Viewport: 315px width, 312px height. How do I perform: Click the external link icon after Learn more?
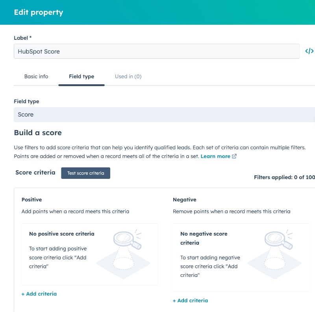click(234, 156)
